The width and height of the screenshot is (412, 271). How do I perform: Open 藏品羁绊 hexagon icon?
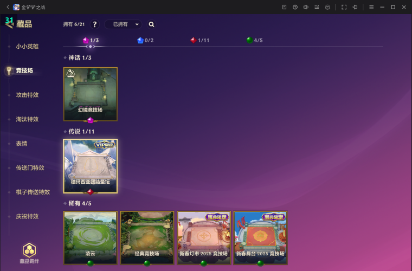29,250
